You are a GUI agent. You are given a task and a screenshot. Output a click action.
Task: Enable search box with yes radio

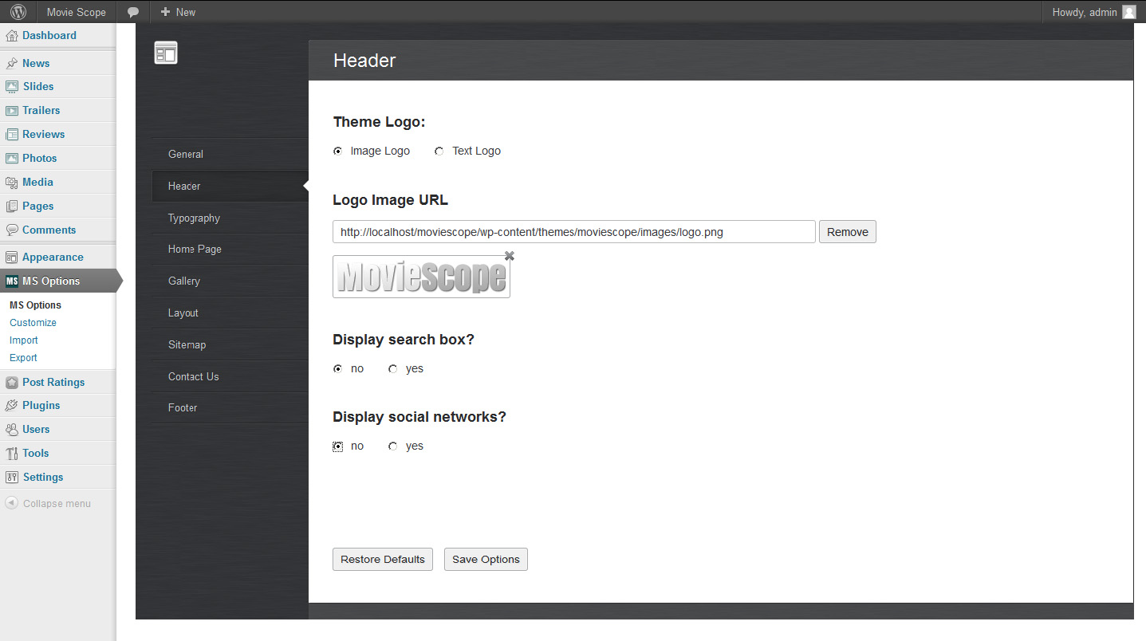392,369
